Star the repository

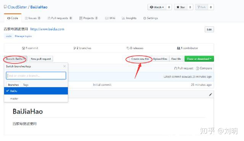[181, 7]
